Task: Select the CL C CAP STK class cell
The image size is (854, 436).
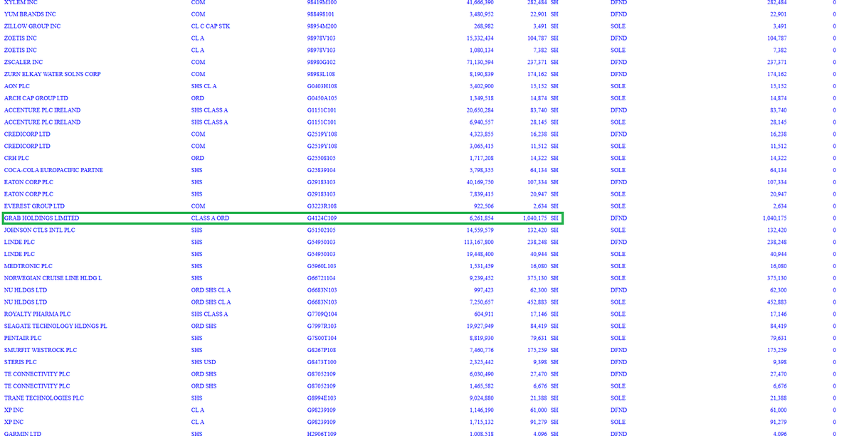Action: 211,26
